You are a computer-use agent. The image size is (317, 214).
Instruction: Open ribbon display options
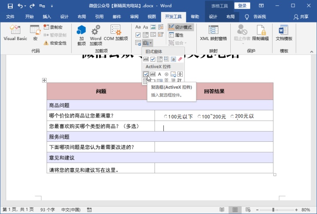click(261, 6)
